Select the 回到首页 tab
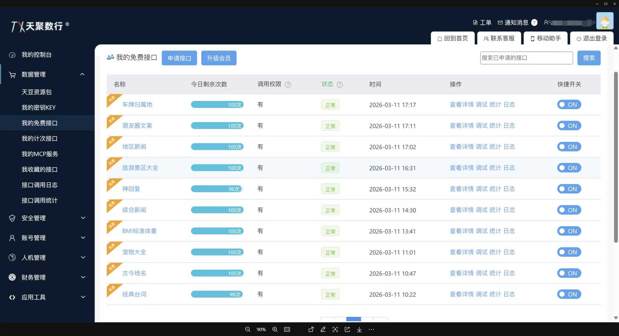 pos(453,38)
